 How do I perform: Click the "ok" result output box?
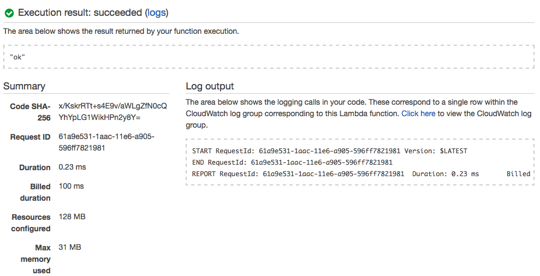pyautogui.click(x=269, y=57)
